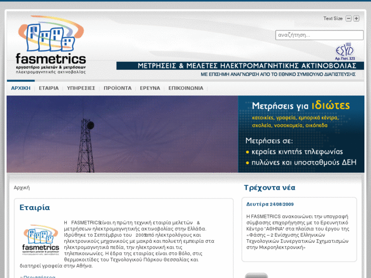371x278 pixels.
Task: Focus the αναζήτηση search field
Action: click(319, 35)
